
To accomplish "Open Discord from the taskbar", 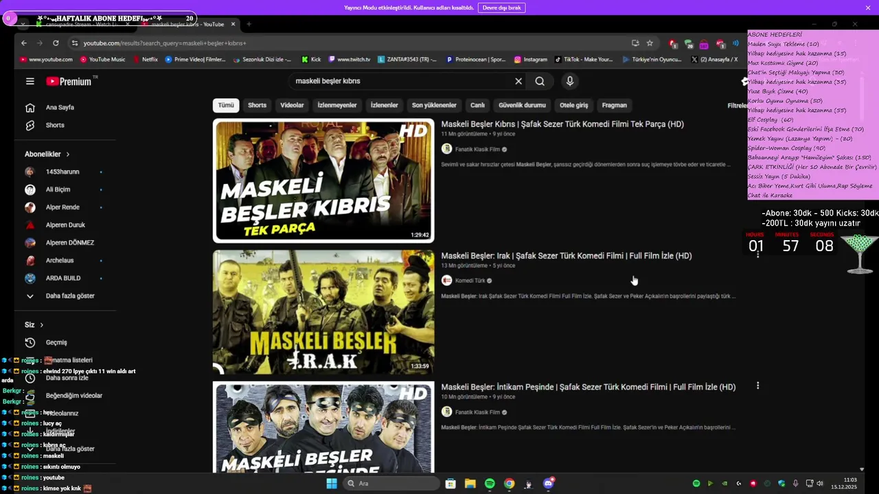I will coord(548,484).
